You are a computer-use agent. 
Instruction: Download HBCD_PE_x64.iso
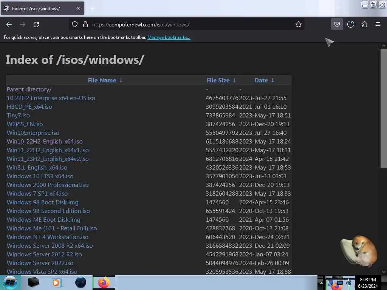click(x=29, y=107)
